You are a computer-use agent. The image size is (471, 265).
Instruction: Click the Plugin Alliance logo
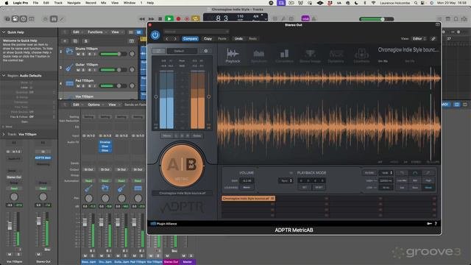163,224
